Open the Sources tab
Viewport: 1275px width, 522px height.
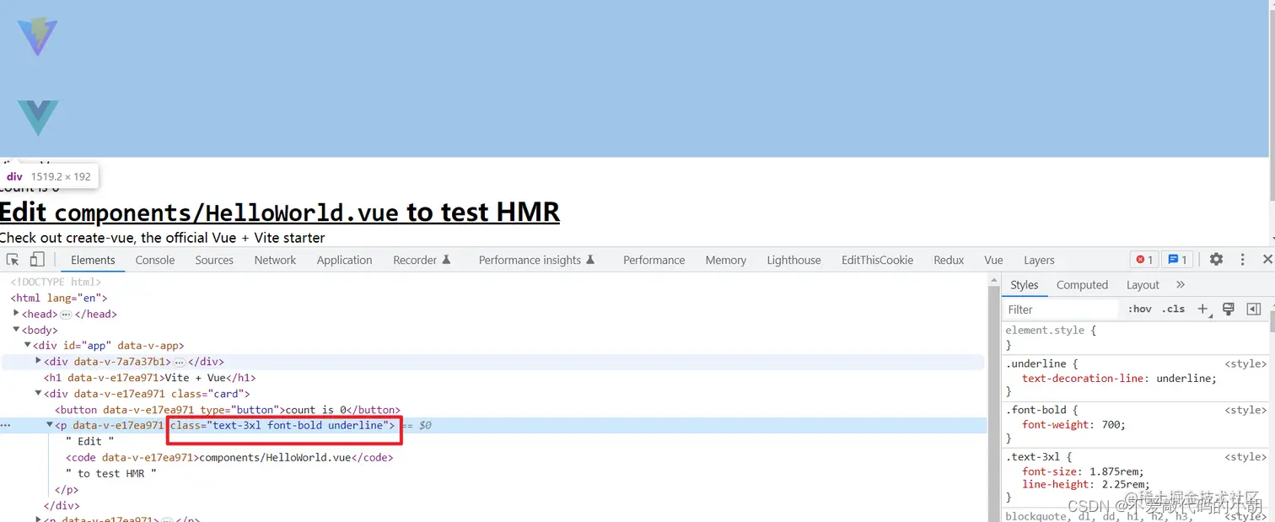(214, 260)
